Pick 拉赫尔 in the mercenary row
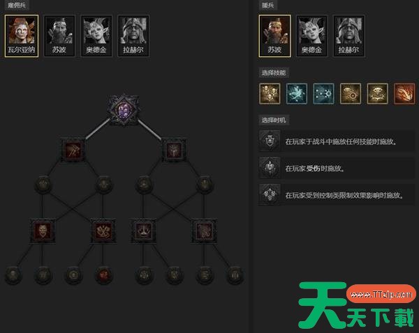The height and width of the screenshot is (333, 419). (133, 36)
